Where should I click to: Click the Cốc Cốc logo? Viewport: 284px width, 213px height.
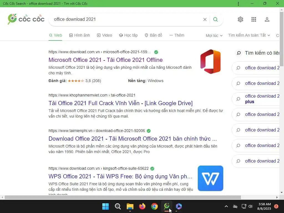click(x=26, y=19)
